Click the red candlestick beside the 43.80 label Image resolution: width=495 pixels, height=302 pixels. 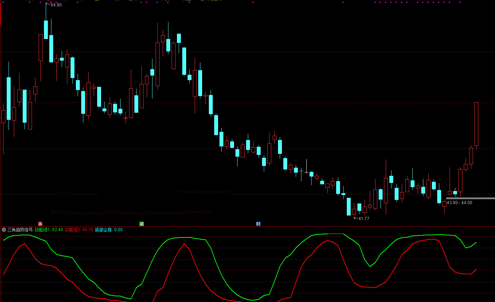click(444, 204)
